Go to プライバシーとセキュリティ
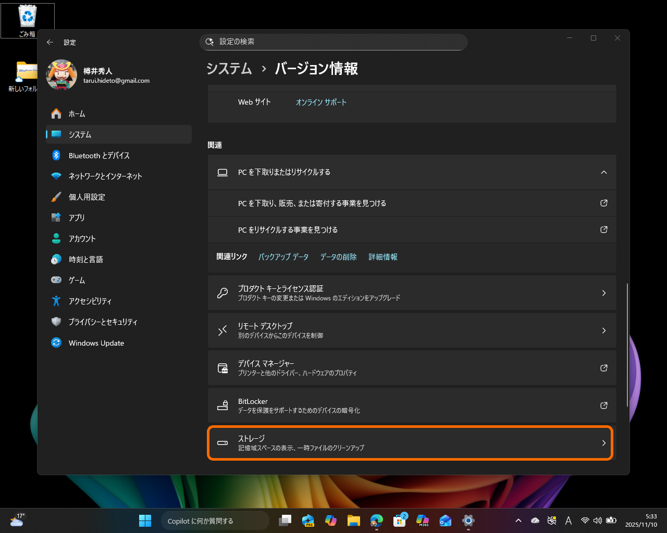The image size is (667, 533). (119, 322)
